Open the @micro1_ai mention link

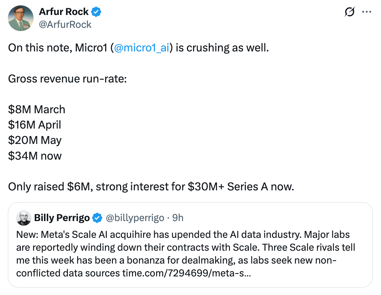pos(142,48)
